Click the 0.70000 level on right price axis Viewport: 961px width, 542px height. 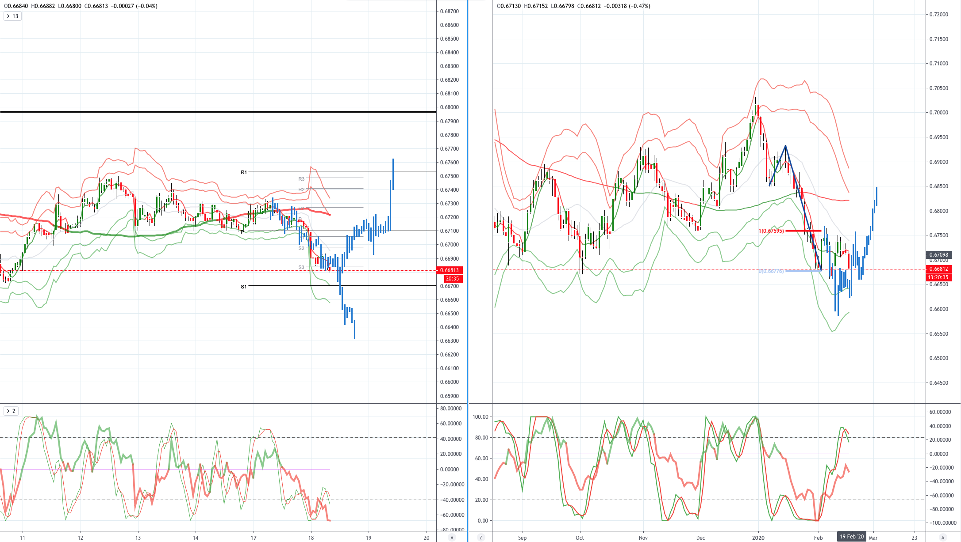[938, 113]
